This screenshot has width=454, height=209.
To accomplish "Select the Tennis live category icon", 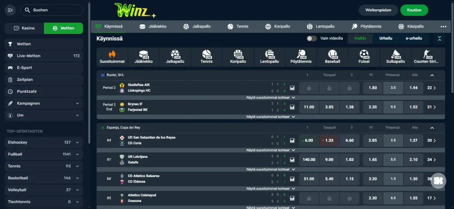I will coord(207,57).
